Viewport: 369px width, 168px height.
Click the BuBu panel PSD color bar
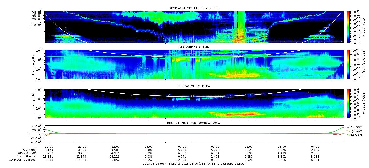(x=348, y=103)
